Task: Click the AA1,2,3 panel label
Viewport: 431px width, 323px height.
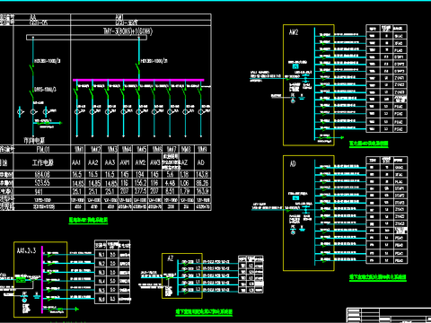Action: pyautogui.click(x=26, y=250)
